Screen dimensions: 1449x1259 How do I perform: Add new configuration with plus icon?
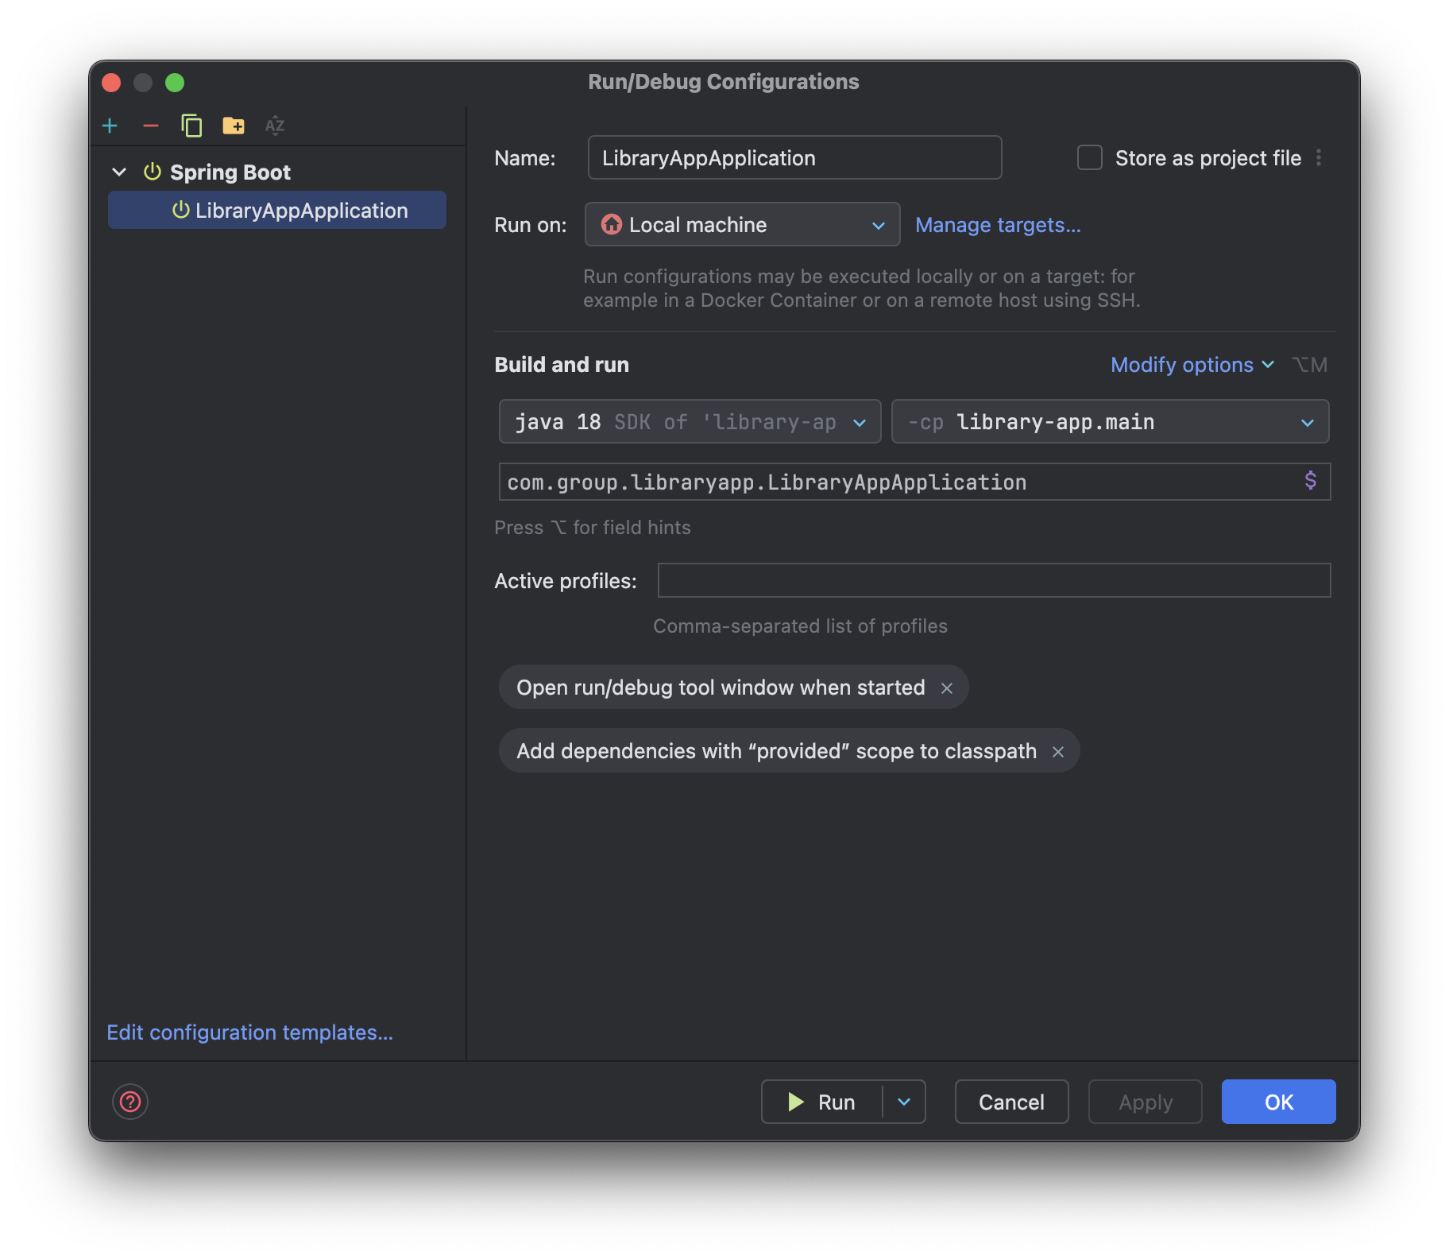(110, 126)
